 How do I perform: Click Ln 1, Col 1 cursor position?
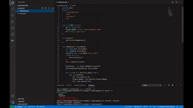[128, 107]
